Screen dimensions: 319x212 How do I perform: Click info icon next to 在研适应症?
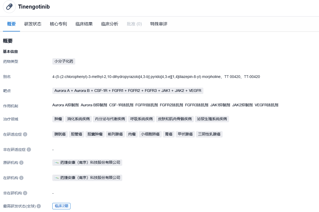[x=25, y=134]
